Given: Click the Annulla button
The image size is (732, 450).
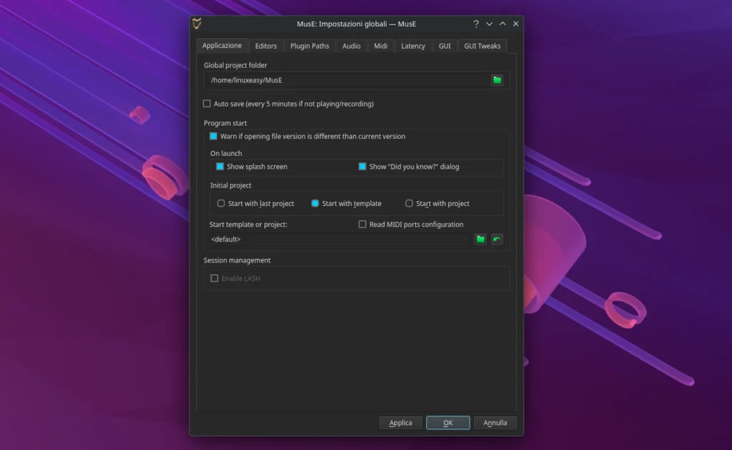Looking at the screenshot, I should pos(495,423).
